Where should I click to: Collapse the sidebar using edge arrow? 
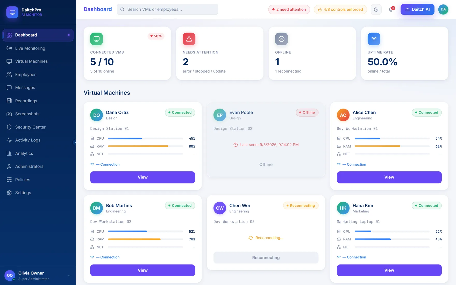[75, 142]
